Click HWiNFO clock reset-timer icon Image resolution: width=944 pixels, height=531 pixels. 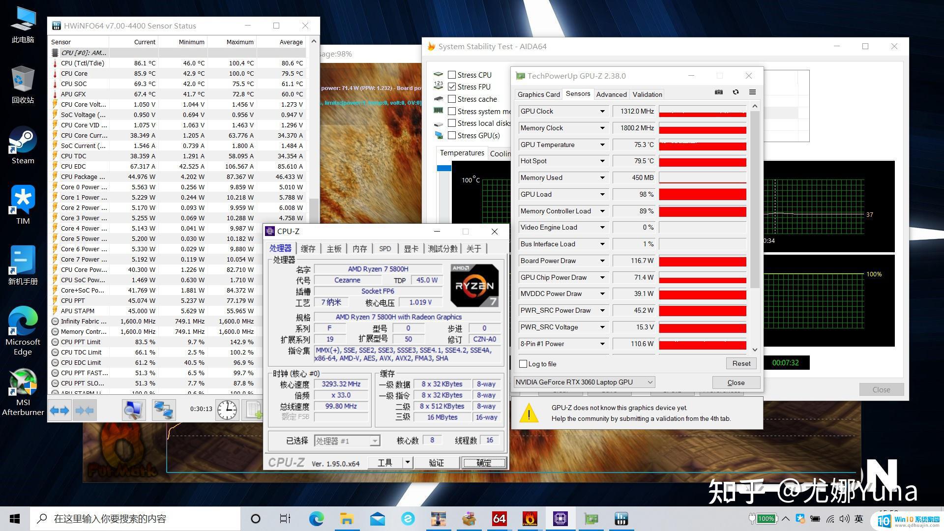coord(227,410)
